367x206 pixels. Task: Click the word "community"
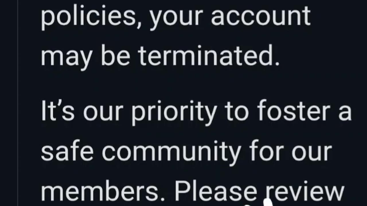point(171,153)
